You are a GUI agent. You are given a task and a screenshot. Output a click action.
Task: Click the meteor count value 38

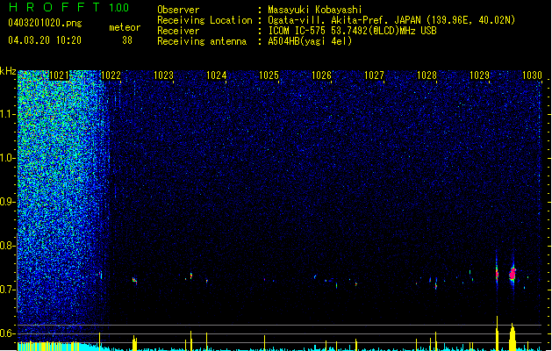(127, 40)
